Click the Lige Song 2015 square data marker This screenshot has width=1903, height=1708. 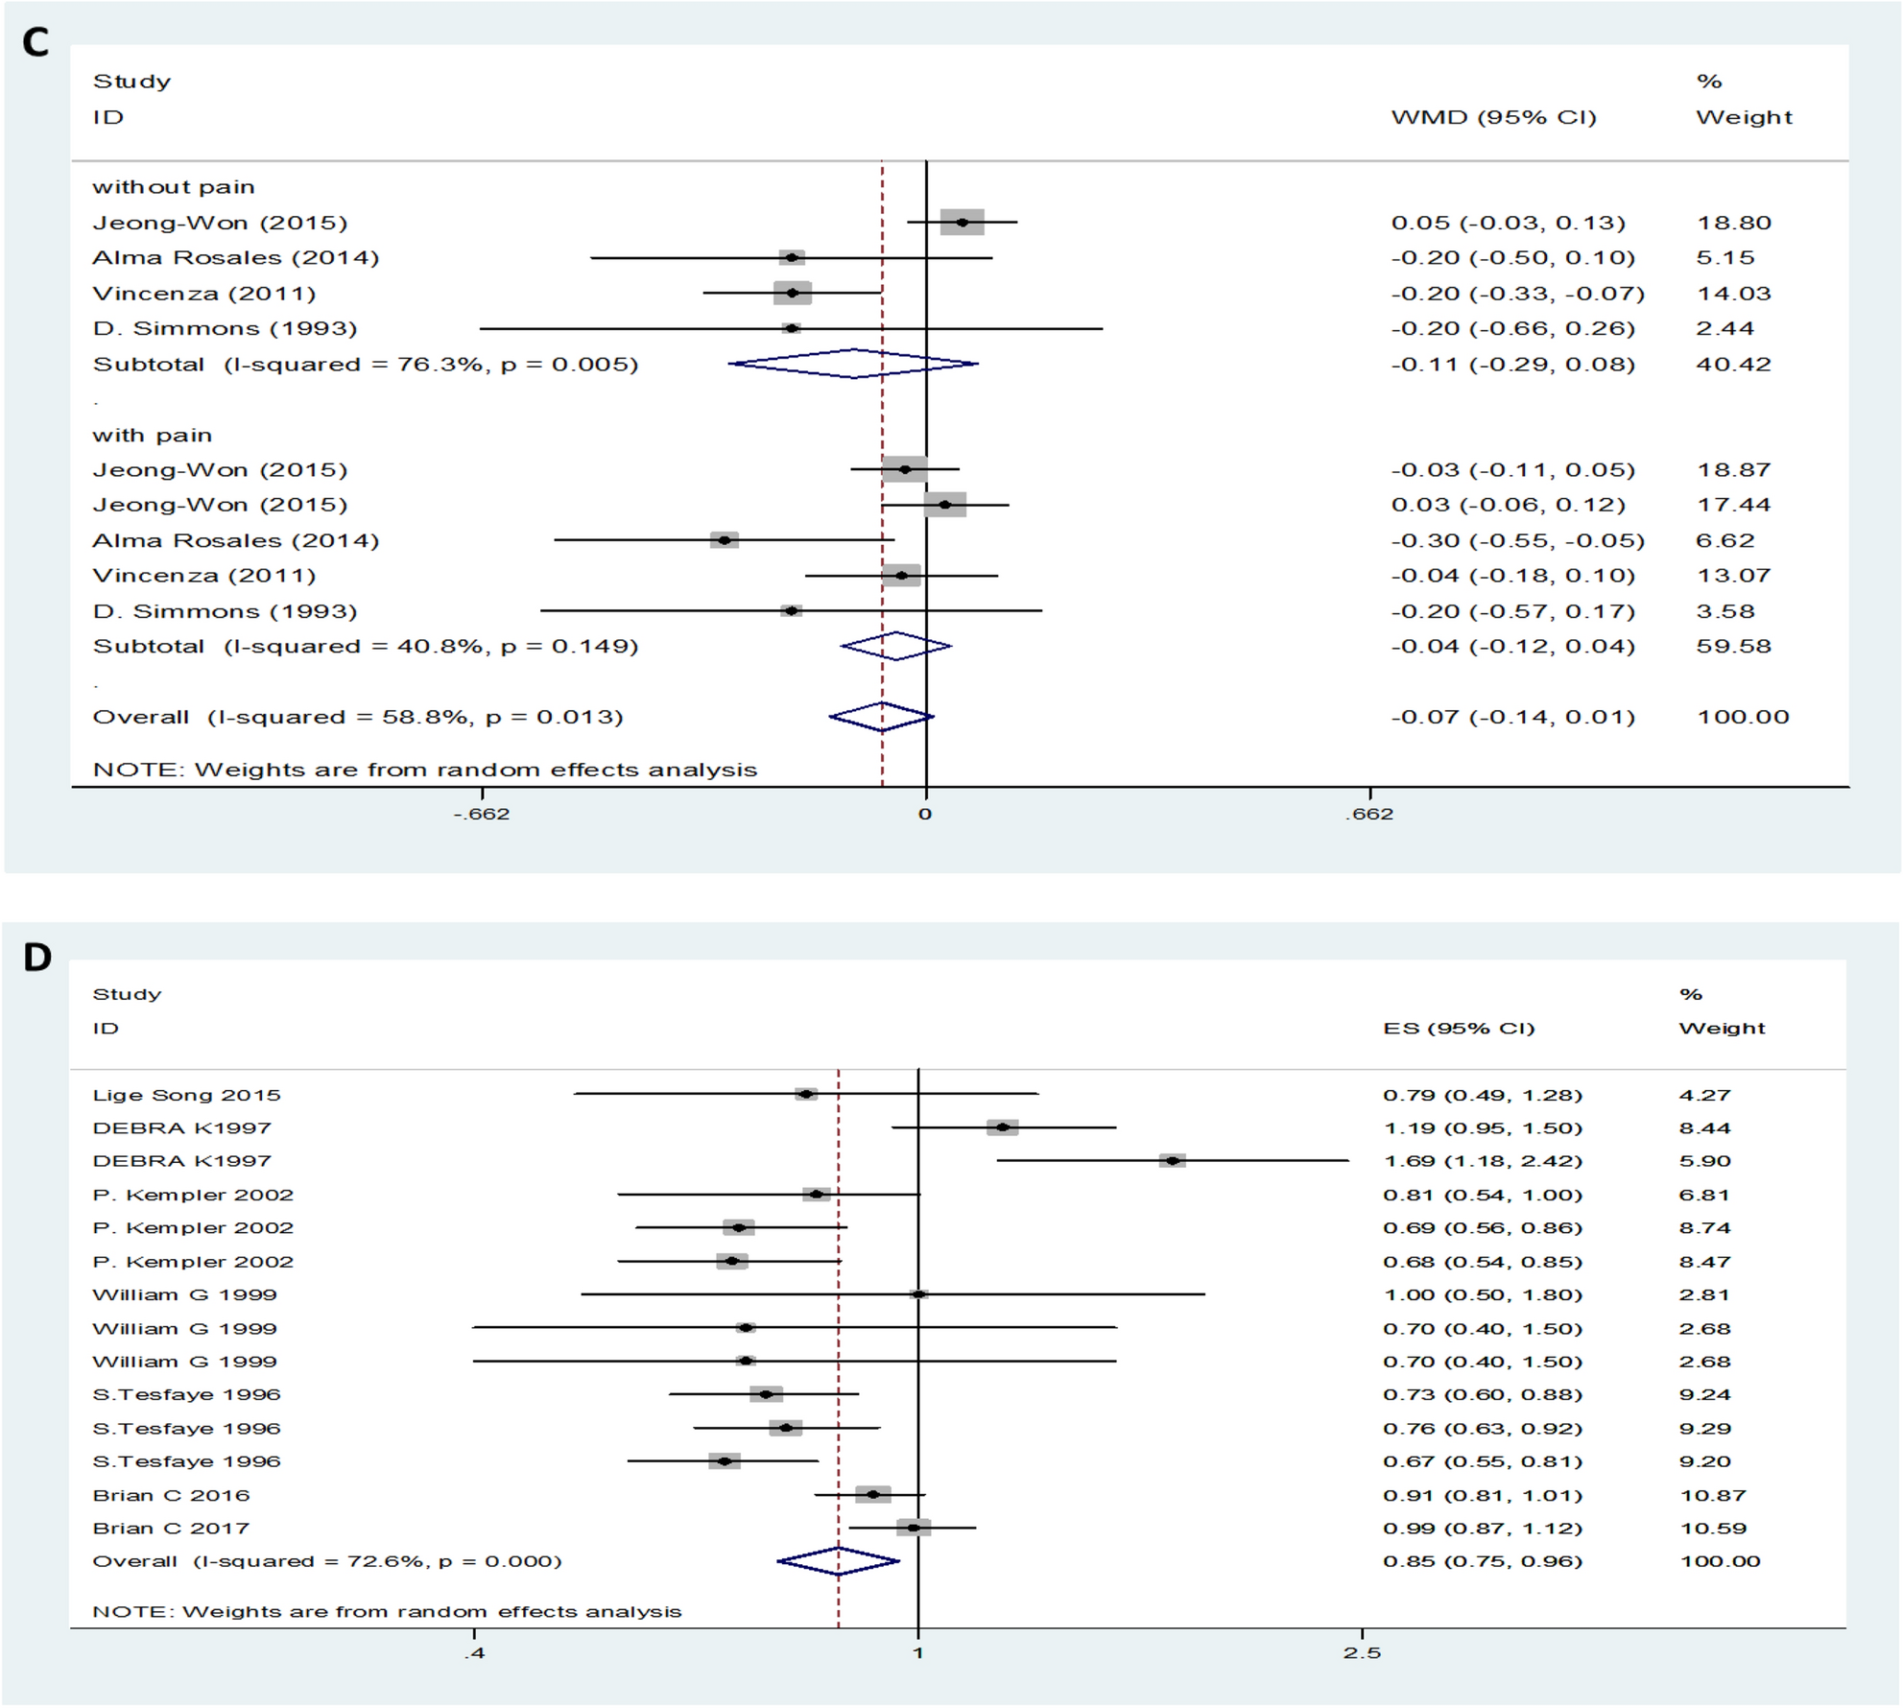pos(806,1094)
